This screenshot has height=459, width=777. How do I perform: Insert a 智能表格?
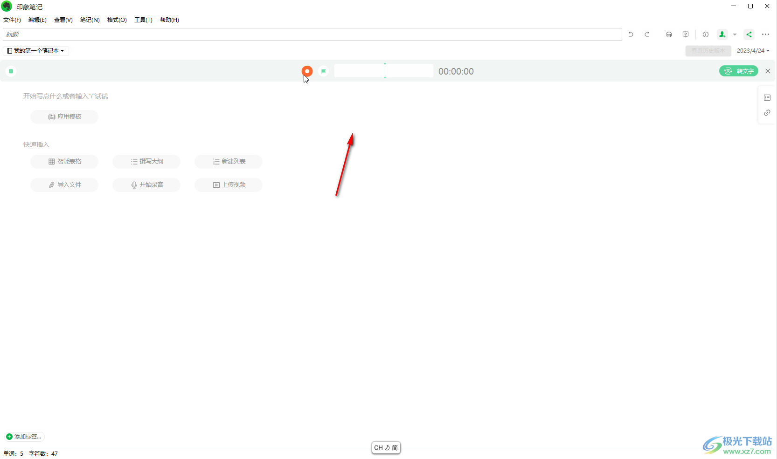pyautogui.click(x=64, y=162)
